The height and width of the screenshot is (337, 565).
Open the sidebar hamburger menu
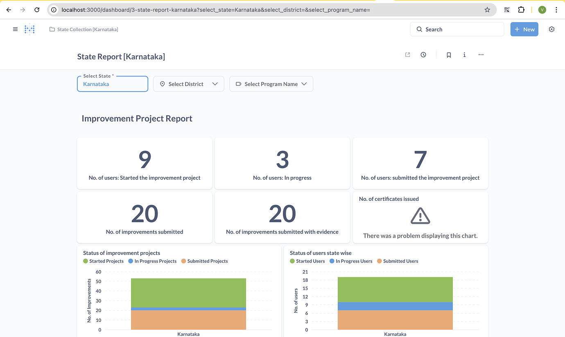[15, 29]
